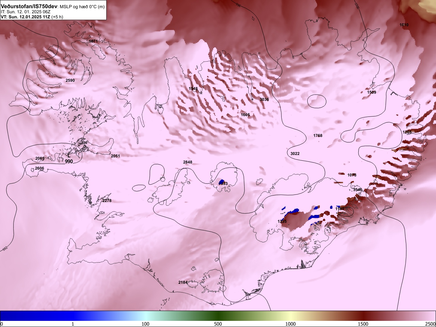Click the map value '2848'

(x=188, y=162)
